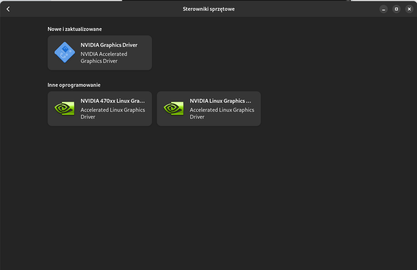Click the green NVIDIA logo on 470xx card
This screenshot has width=417, height=270.
(x=65, y=108)
